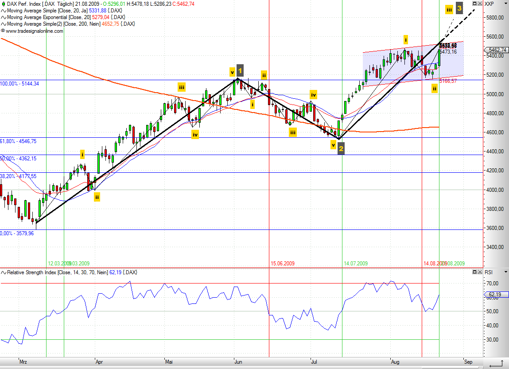Click the 5166,57 red channel value label
Viewport: 509px width, 369px height.
(x=448, y=81)
